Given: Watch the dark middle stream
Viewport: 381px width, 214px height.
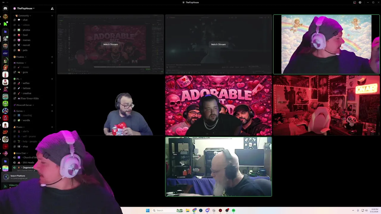Looking at the screenshot, I should click(x=218, y=44).
